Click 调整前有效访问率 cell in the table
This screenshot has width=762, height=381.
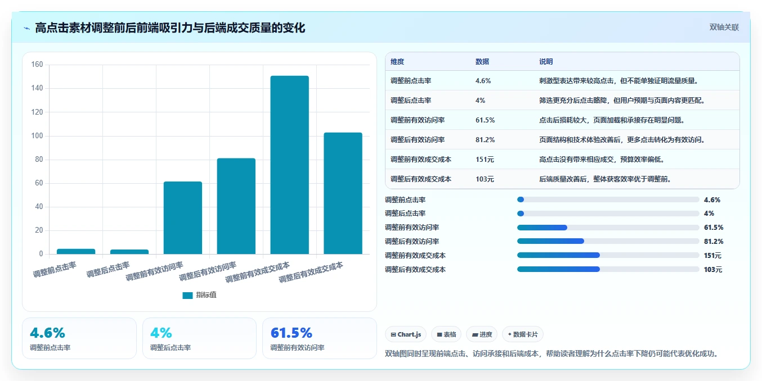click(418, 120)
